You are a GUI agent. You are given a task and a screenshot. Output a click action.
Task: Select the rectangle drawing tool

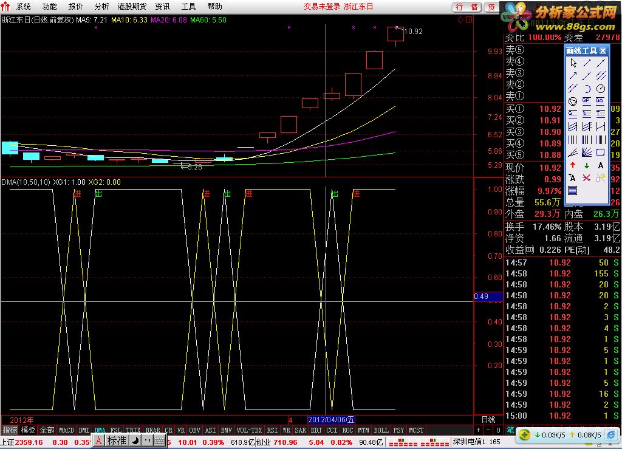(601, 153)
